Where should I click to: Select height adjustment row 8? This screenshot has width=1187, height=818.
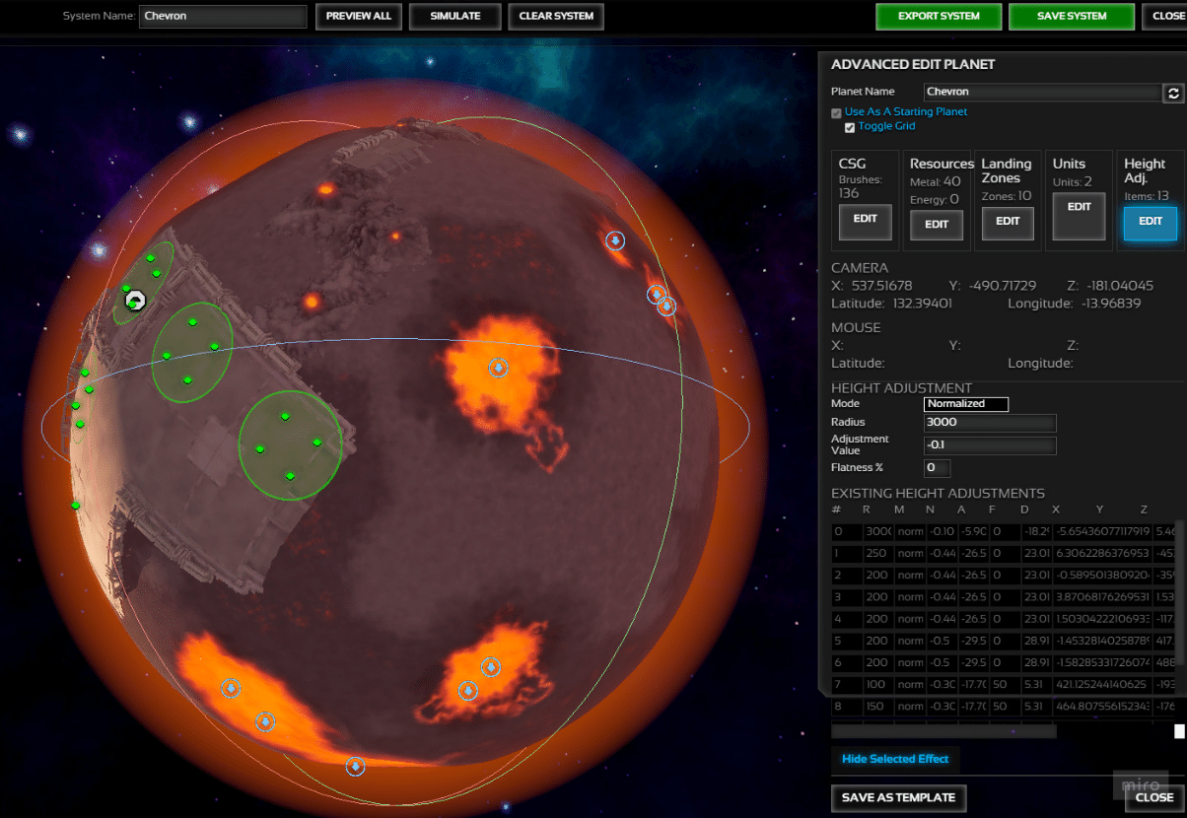point(1004,706)
